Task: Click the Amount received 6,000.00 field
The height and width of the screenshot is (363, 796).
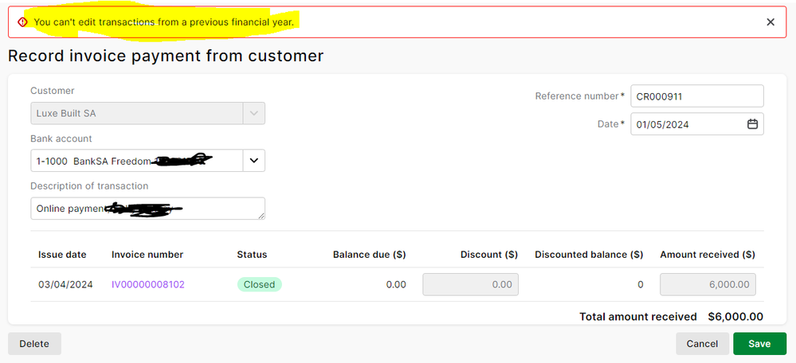Action: 708,284
